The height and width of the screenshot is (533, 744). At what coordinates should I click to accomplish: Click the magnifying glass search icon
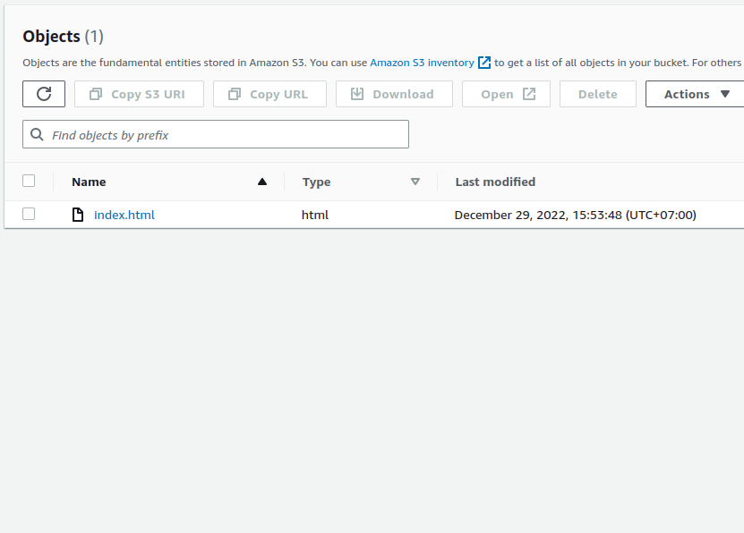37,135
